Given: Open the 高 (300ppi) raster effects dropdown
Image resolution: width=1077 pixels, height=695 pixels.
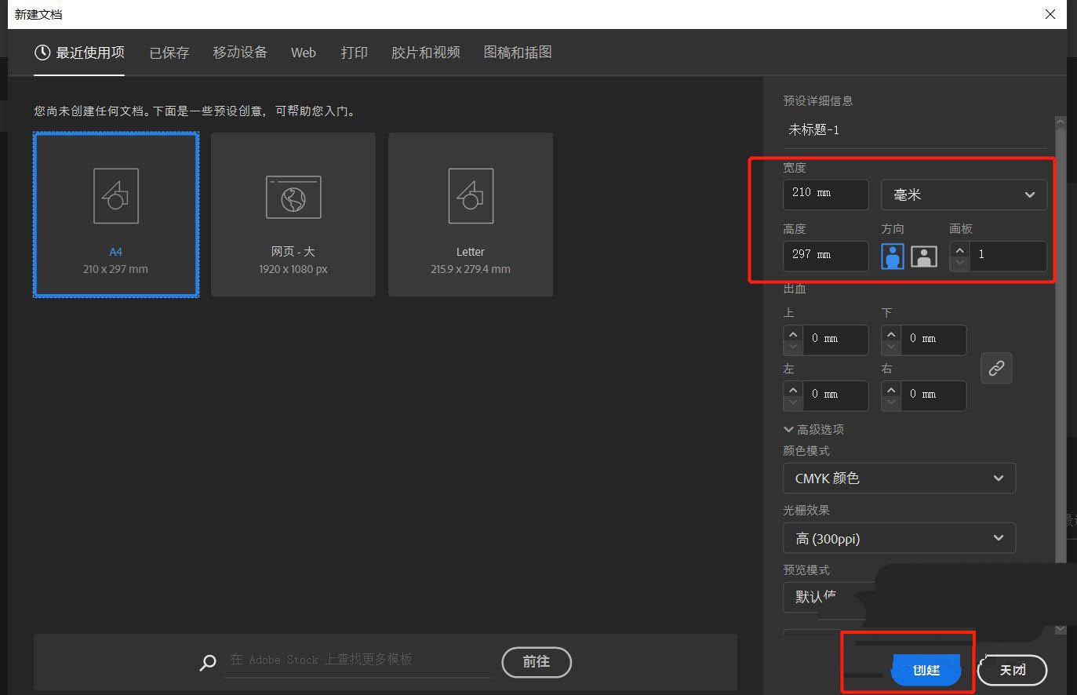Looking at the screenshot, I should pos(899,537).
